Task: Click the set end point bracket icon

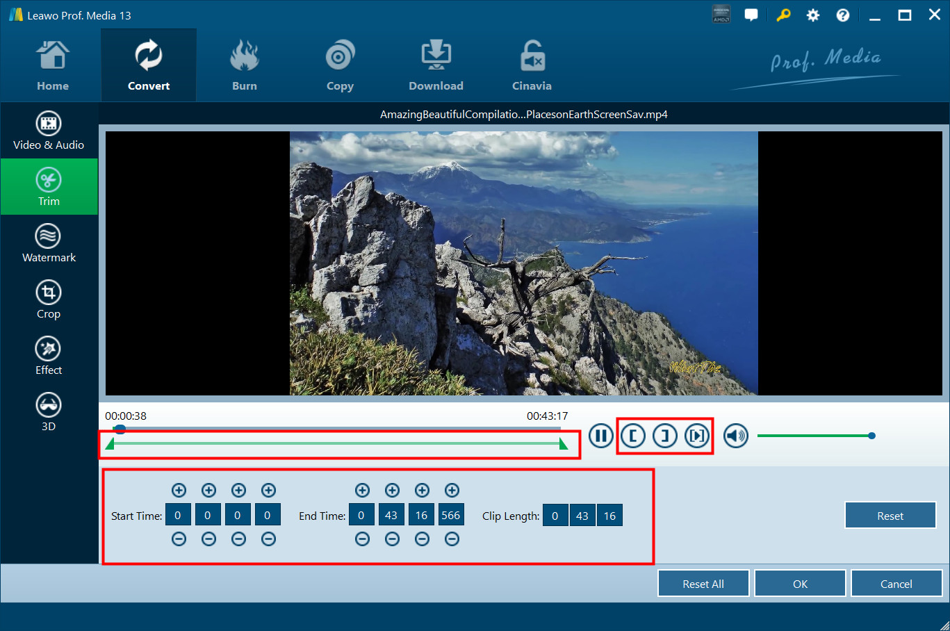Action: tap(665, 436)
